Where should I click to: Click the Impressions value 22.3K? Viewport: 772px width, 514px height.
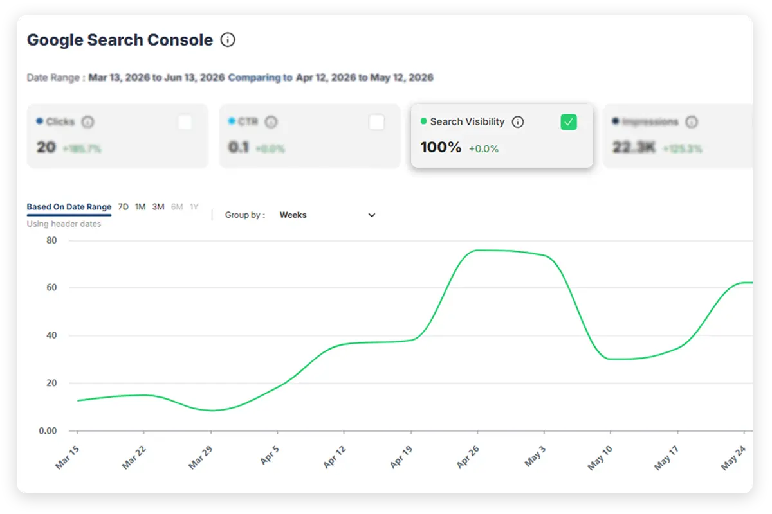(634, 147)
